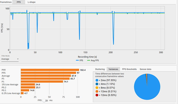
Task: Open the L-shape tab
Action: 31,2
